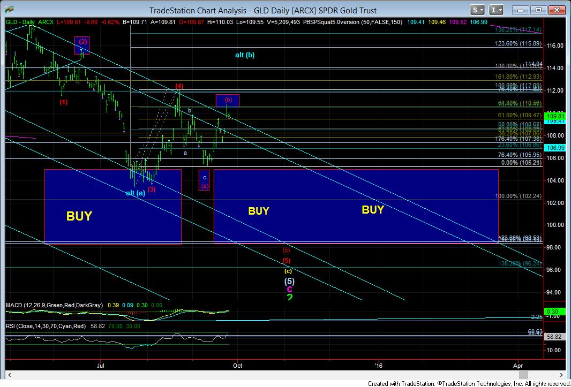This screenshot has width=571, height=387.
Task: Open the I interval-link dropdown
Action: [497, 10]
